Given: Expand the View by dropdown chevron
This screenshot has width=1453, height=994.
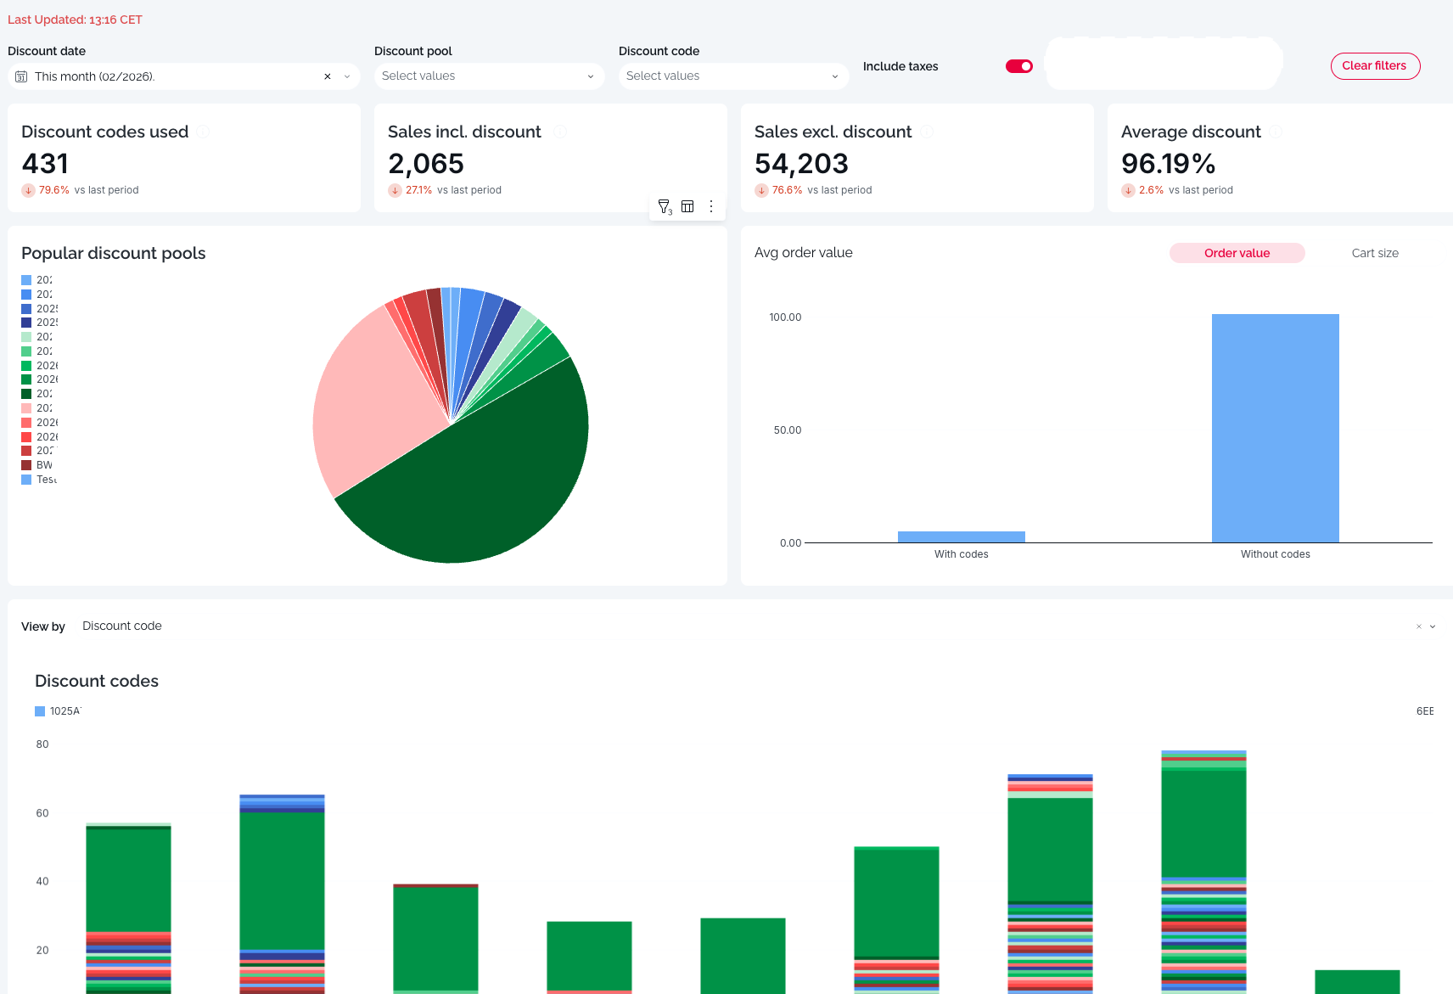Looking at the screenshot, I should tap(1433, 626).
